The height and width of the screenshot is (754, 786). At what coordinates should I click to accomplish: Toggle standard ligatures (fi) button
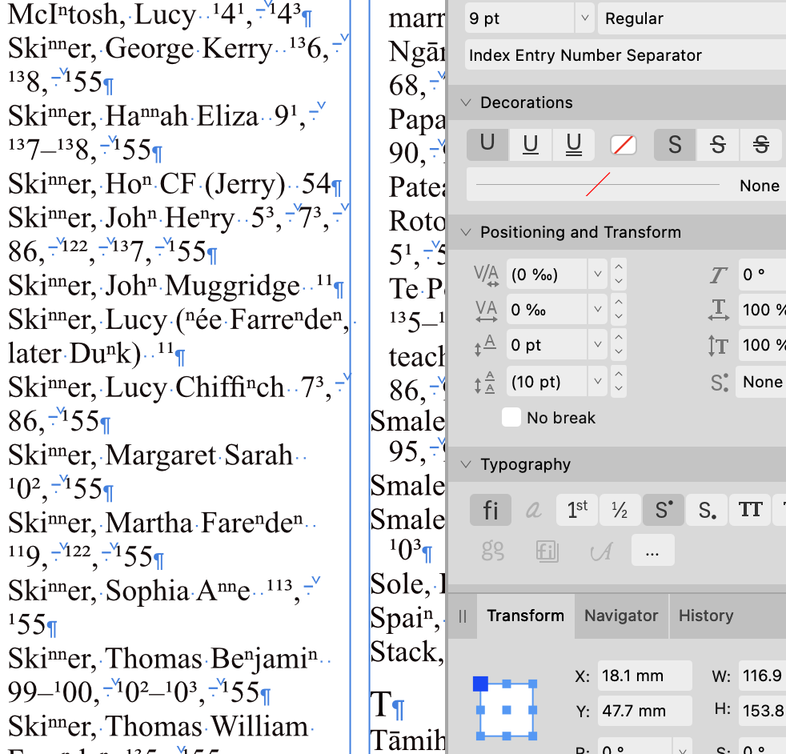pos(491,511)
